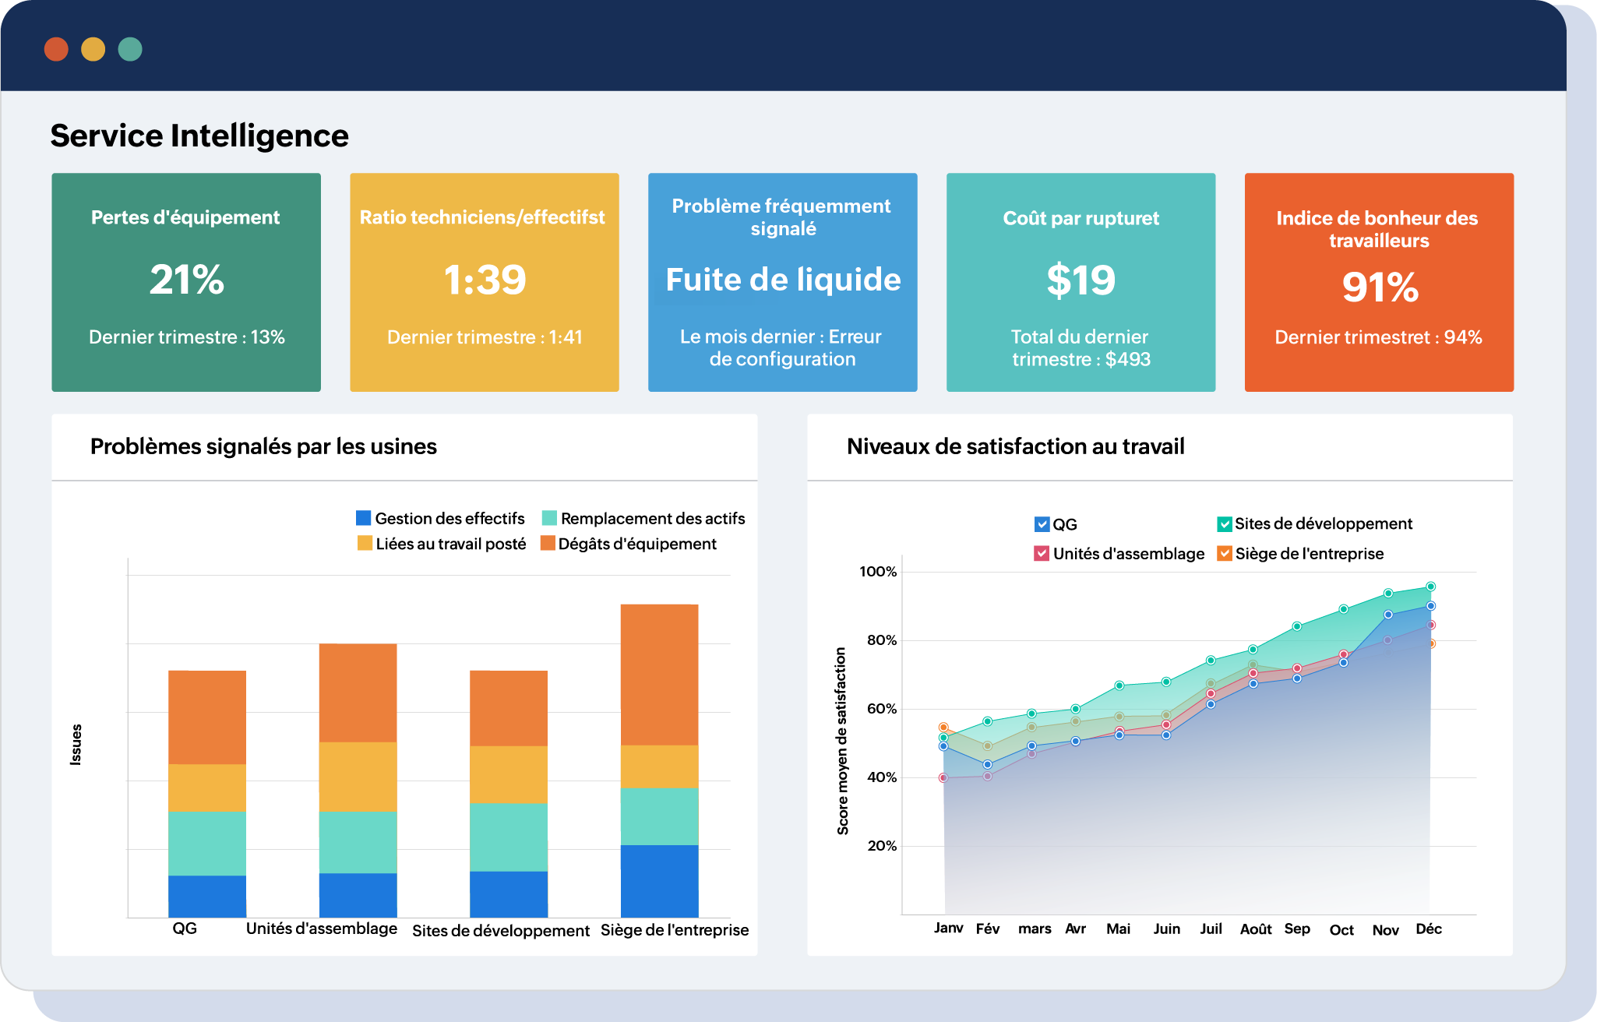Screen dimensions: 1597x1022
Task: Click the Déc top teal data point
Action: (1430, 587)
